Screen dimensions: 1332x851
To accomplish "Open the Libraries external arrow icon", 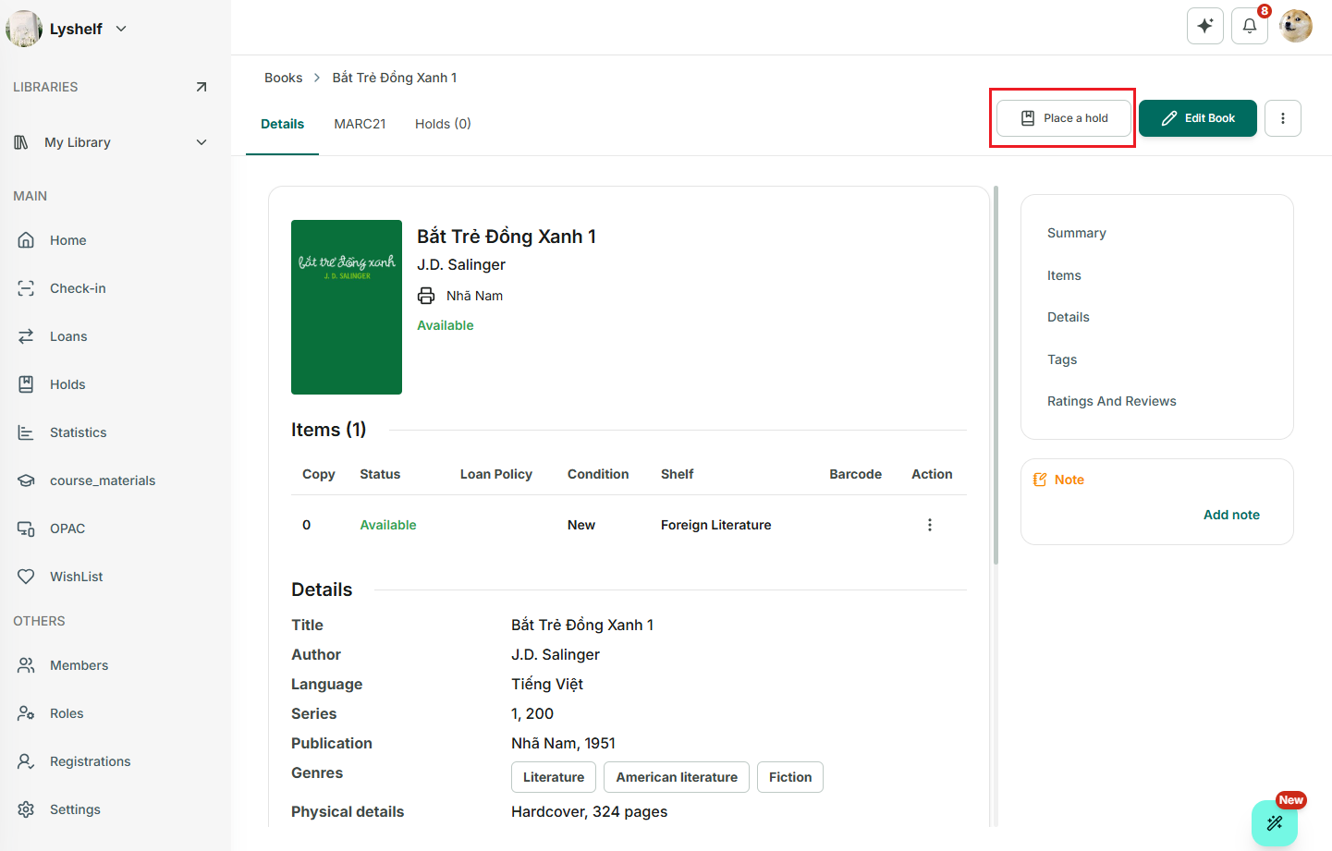I will [x=202, y=87].
